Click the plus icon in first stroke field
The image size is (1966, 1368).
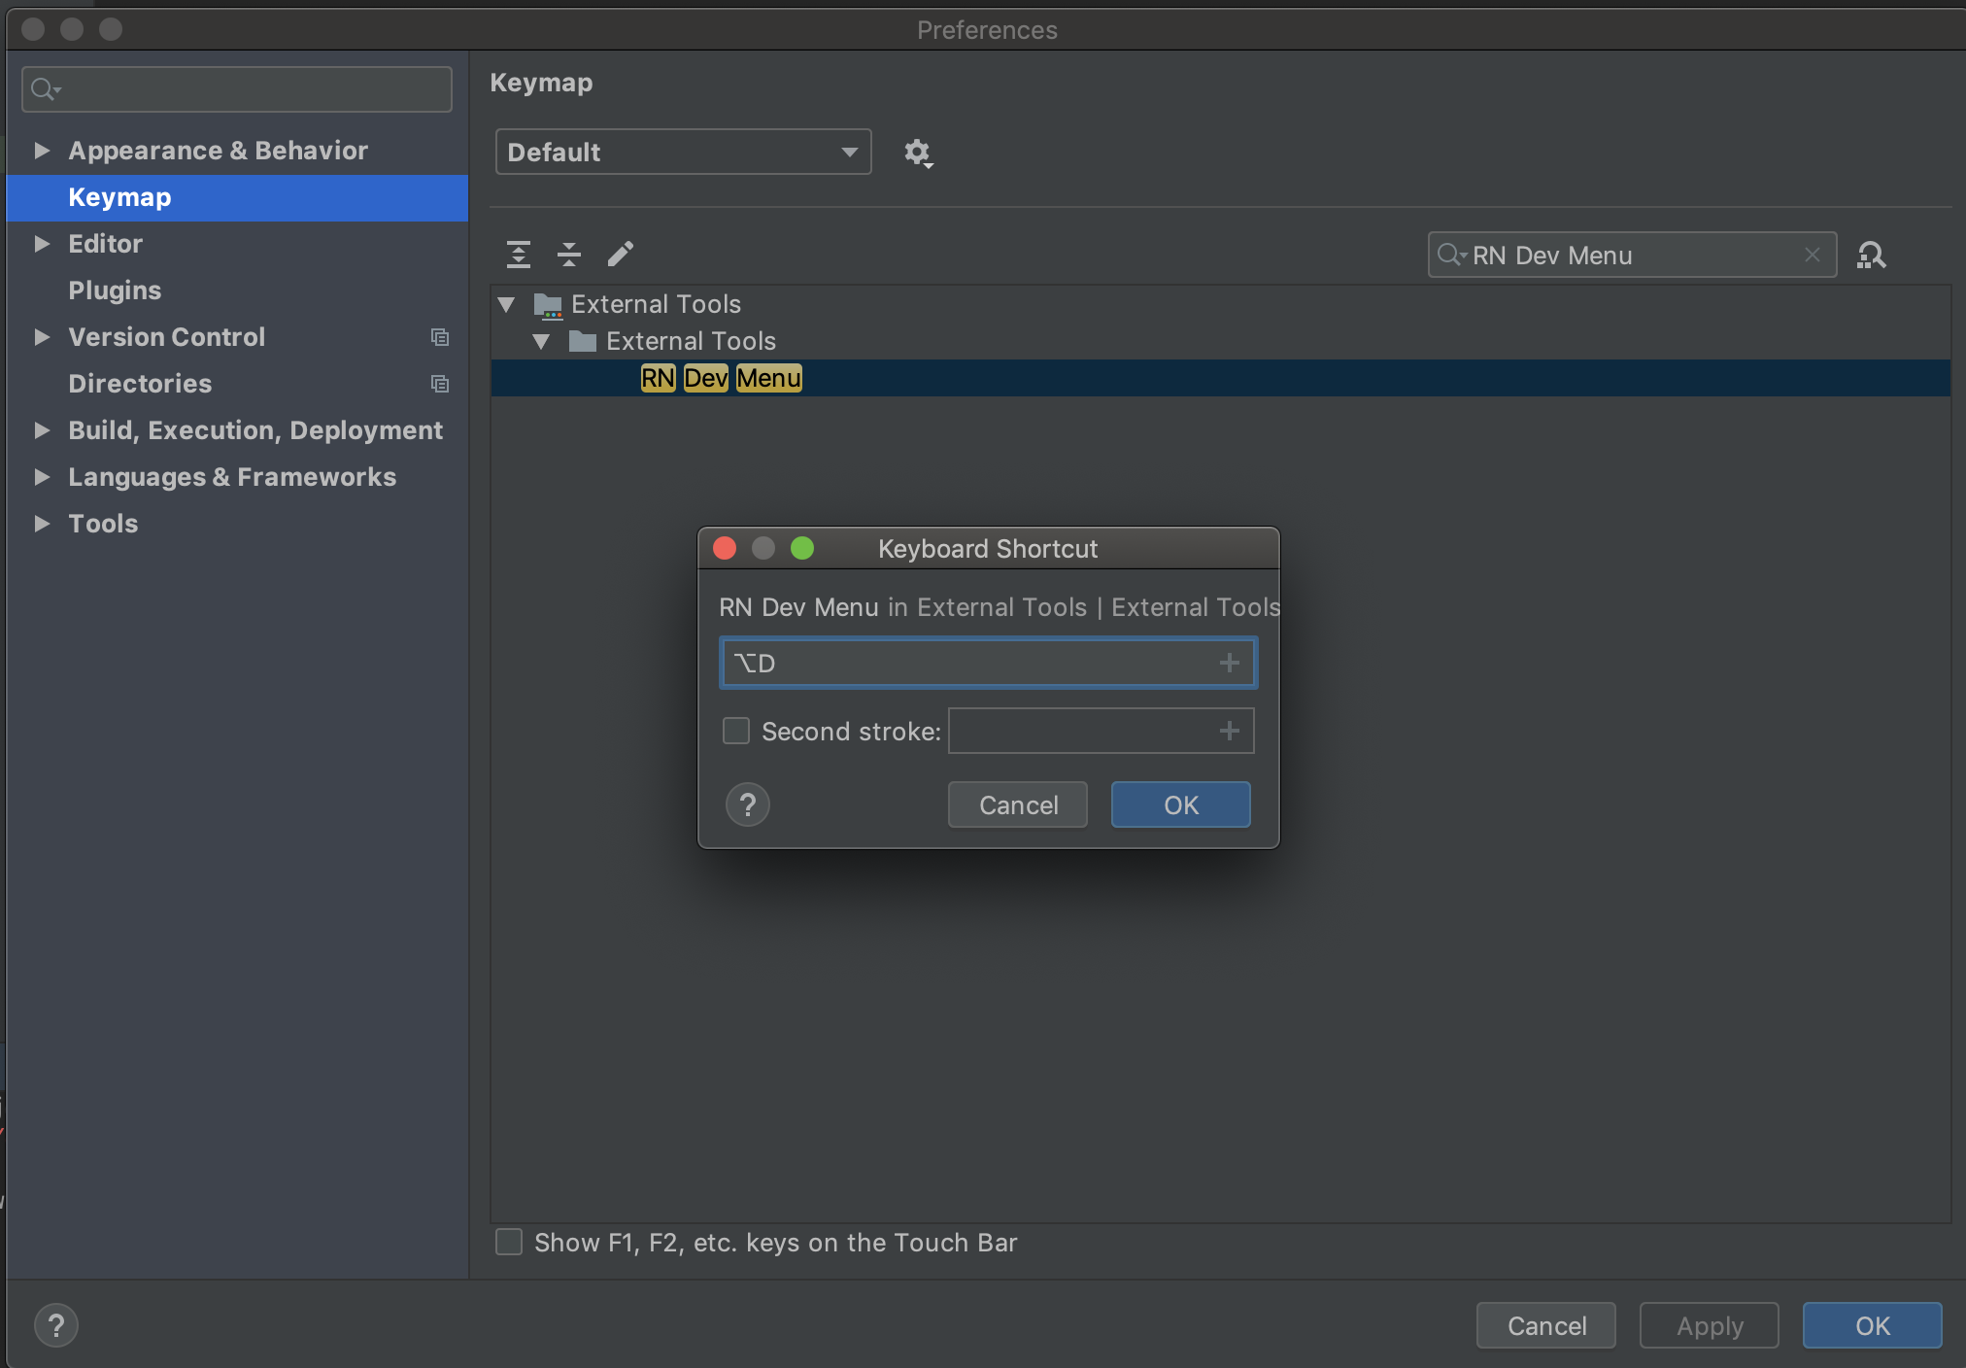1230,663
